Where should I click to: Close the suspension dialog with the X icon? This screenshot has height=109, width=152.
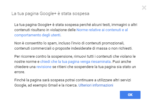pyautogui.click(x=144, y=8)
